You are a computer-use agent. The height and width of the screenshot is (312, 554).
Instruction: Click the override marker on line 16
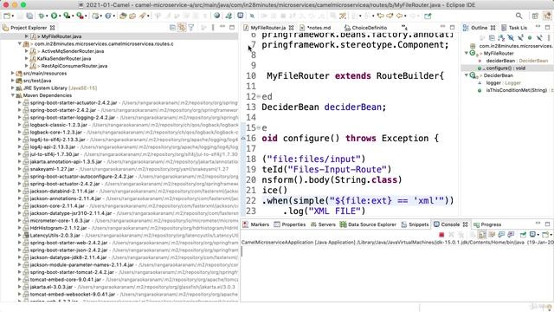coord(243,139)
